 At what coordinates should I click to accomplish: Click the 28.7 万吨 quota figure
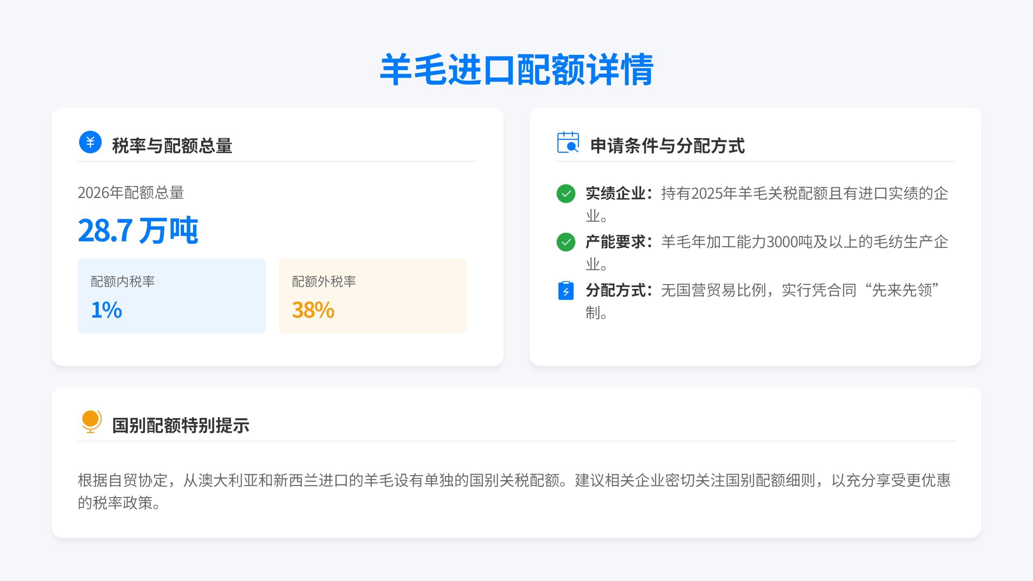[138, 230]
